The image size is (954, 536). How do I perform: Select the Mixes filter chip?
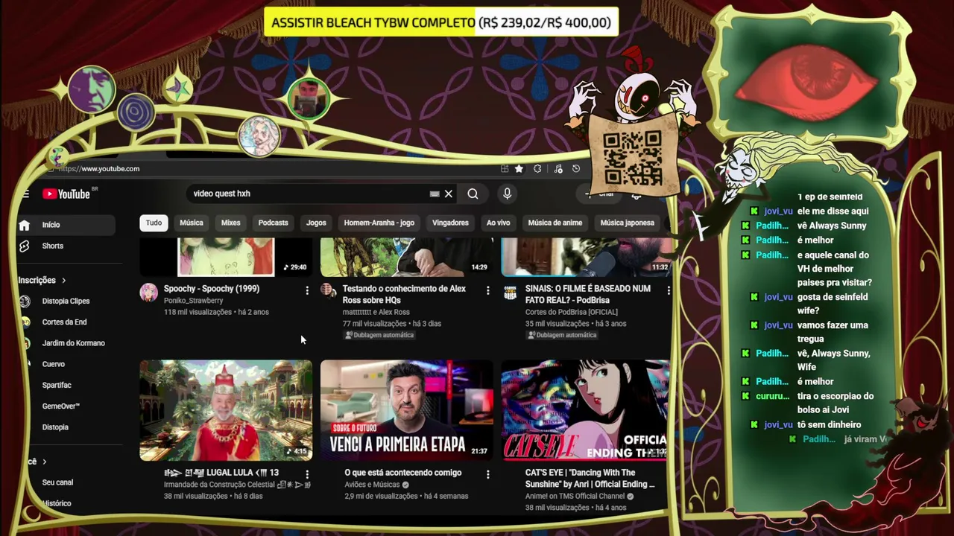(x=231, y=223)
